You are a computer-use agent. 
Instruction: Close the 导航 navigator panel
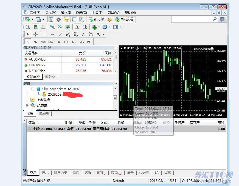(116, 84)
